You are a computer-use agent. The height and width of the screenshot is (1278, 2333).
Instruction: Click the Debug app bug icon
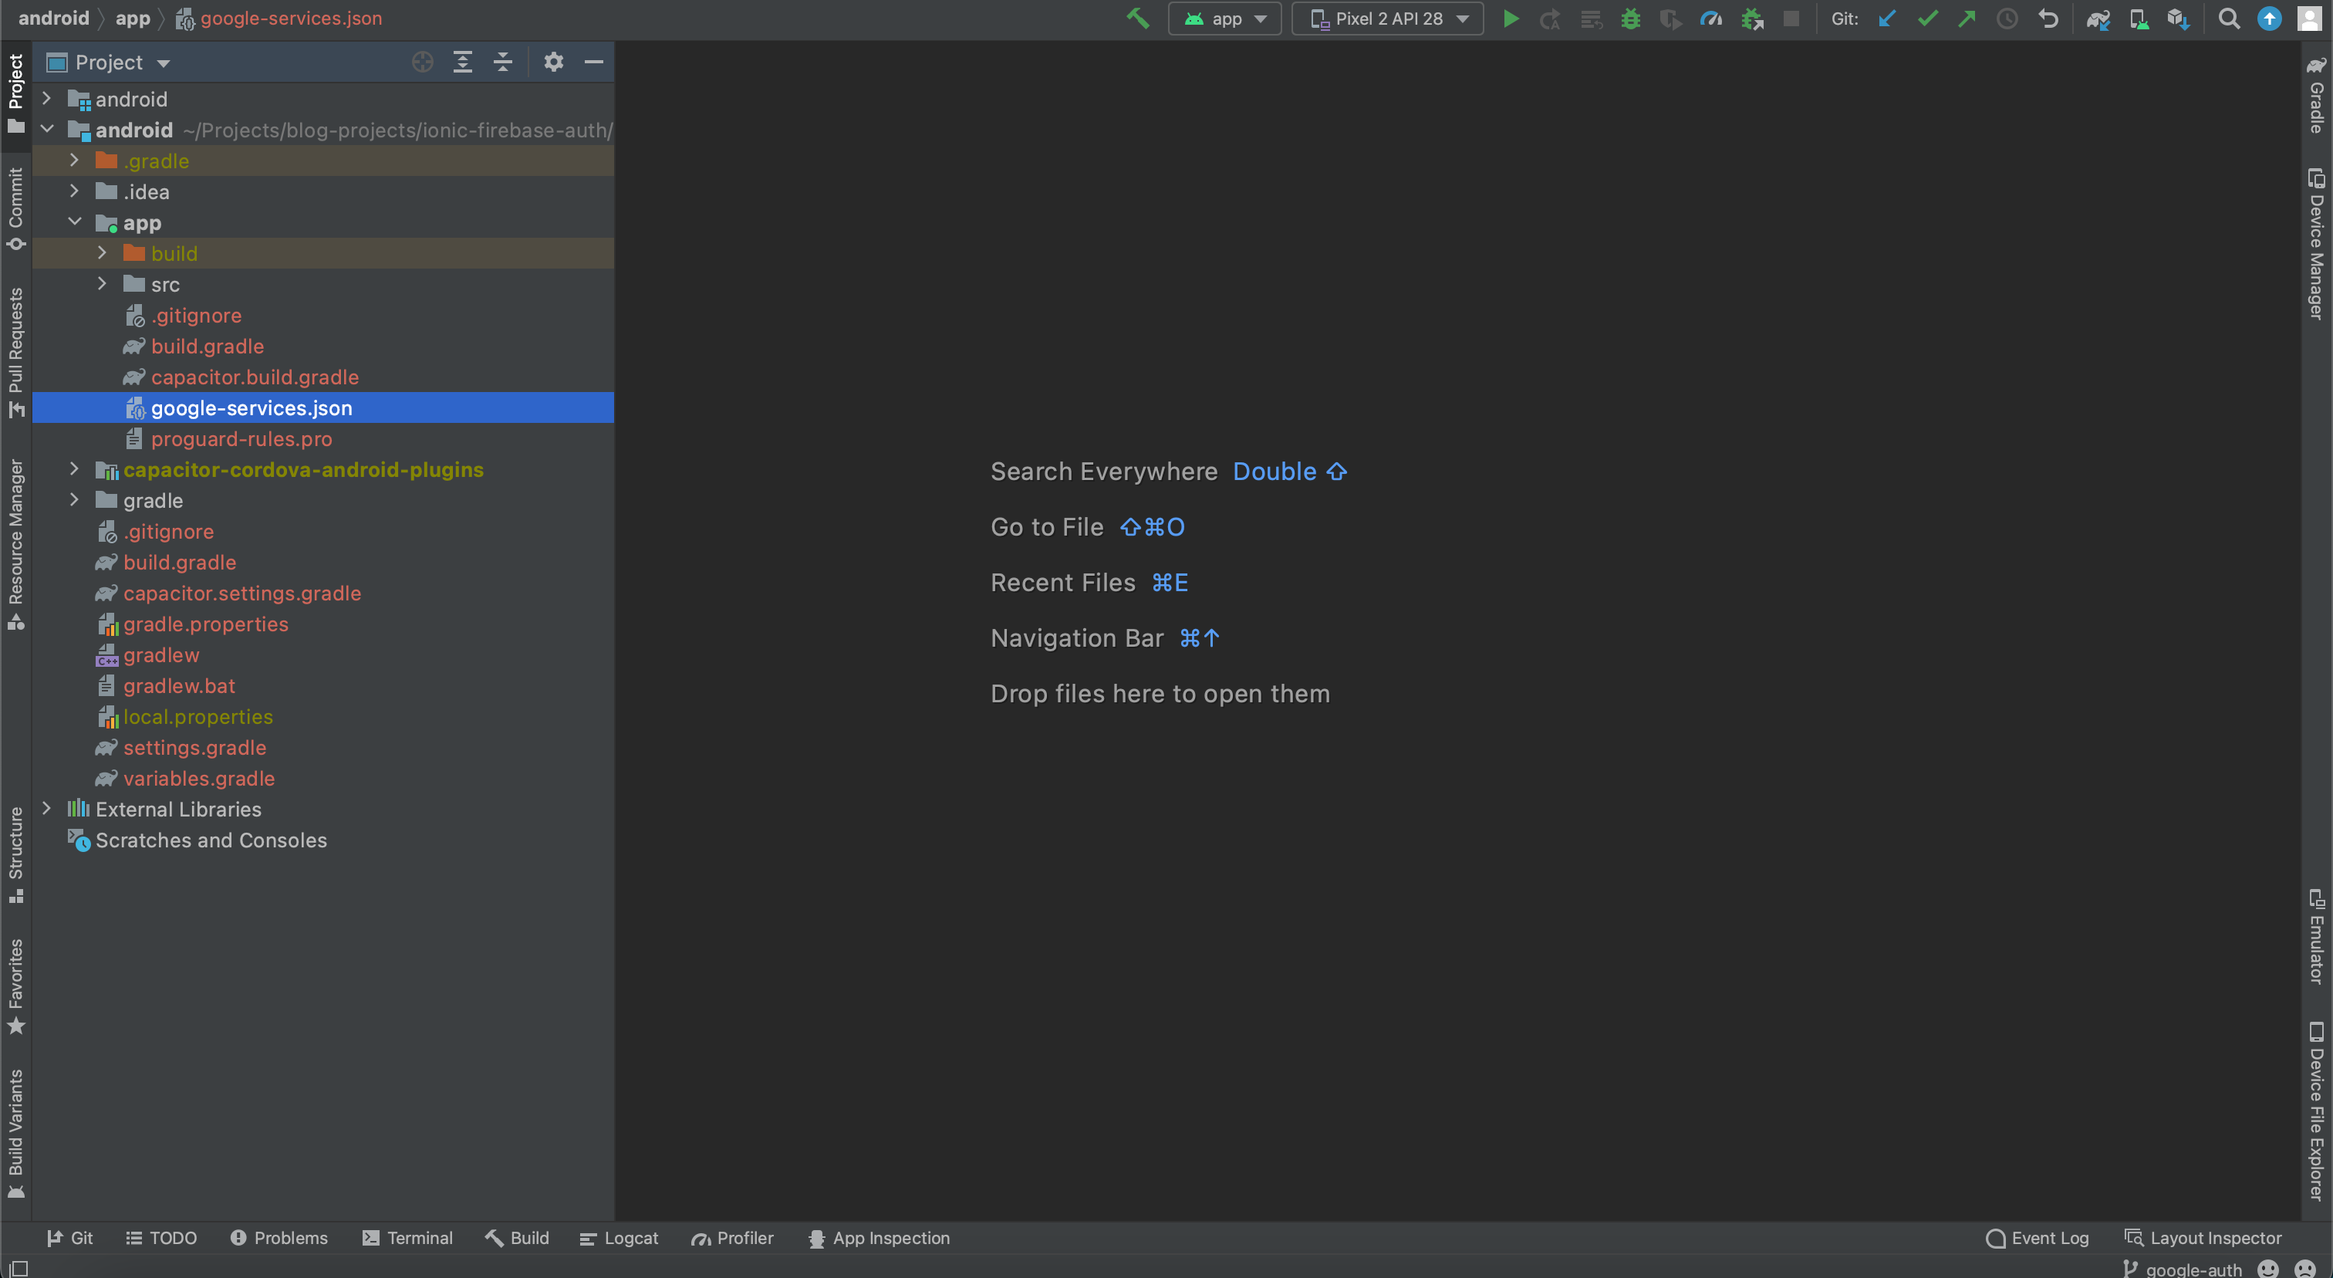[1630, 18]
